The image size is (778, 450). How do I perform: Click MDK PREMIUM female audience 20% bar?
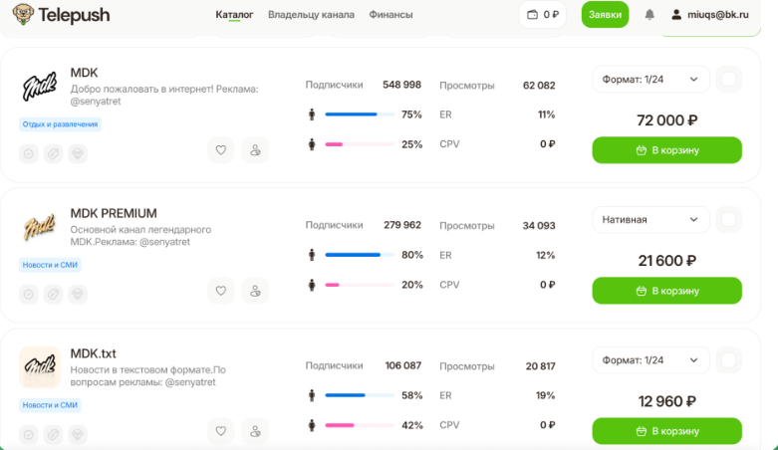[x=360, y=285]
